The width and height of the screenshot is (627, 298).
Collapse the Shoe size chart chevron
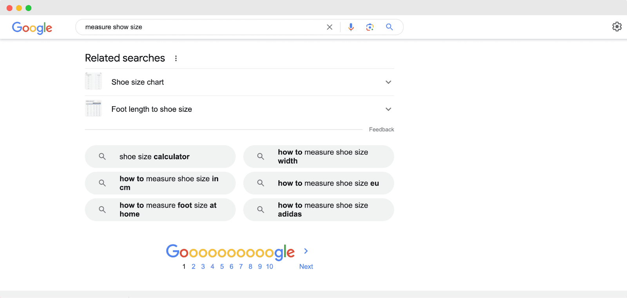388,82
